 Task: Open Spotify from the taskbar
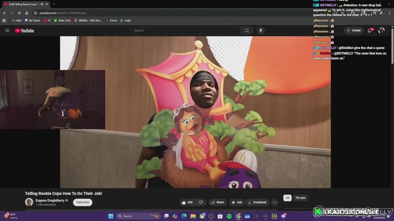point(229,216)
